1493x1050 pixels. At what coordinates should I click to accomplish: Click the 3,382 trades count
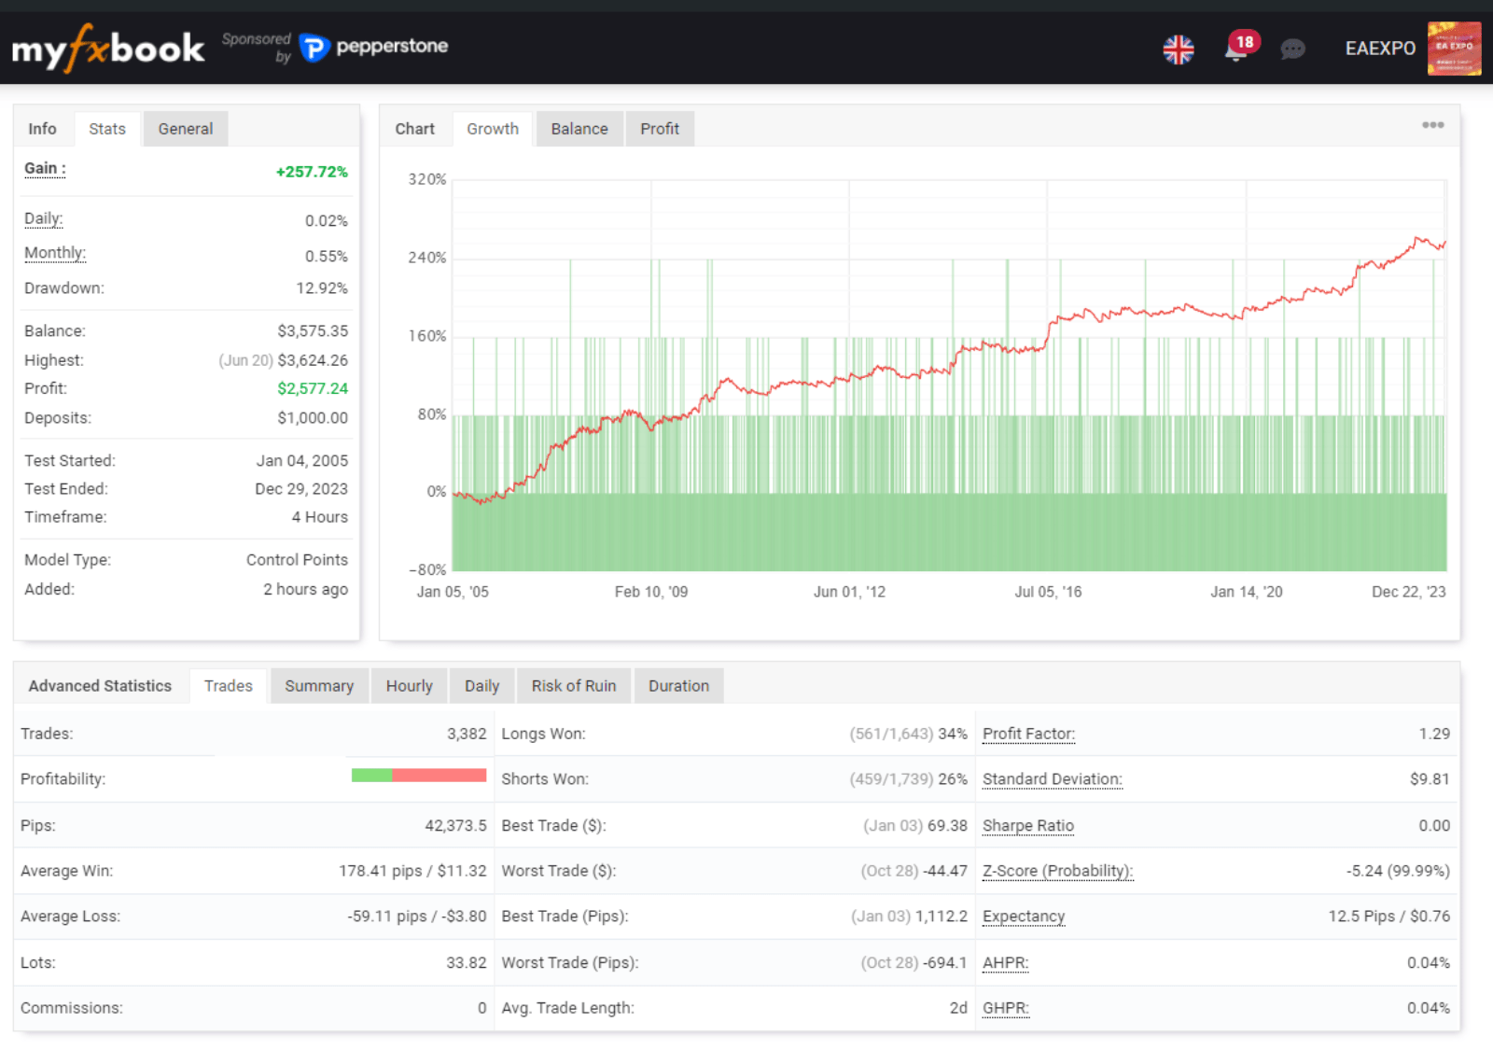click(x=467, y=734)
